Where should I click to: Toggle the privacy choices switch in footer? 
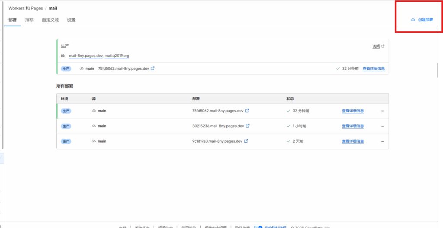[x=258, y=226]
